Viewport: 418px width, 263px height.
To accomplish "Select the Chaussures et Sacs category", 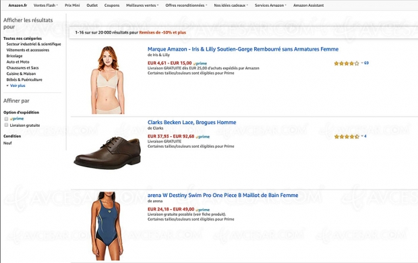I will pyautogui.click(x=22, y=67).
